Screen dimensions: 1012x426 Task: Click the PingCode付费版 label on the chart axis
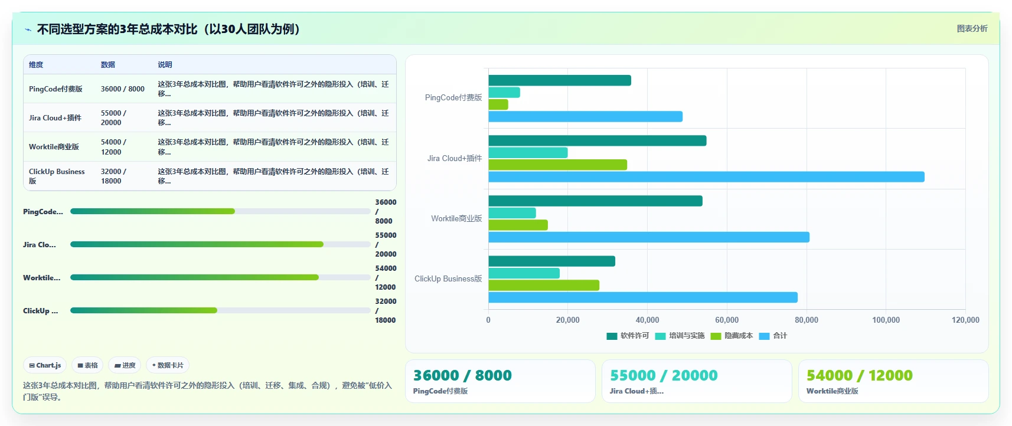click(x=453, y=98)
